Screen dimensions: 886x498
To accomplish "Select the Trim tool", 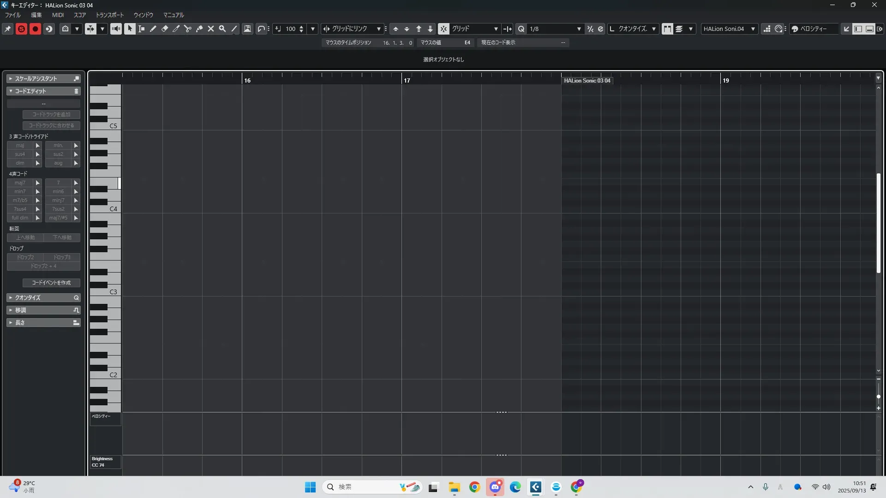I will (x=176, y=29).
